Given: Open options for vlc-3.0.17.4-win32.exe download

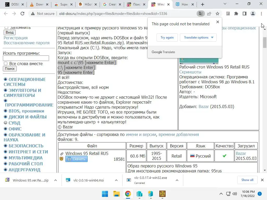Looking at the screenshot, I should [x=177, y=180].
